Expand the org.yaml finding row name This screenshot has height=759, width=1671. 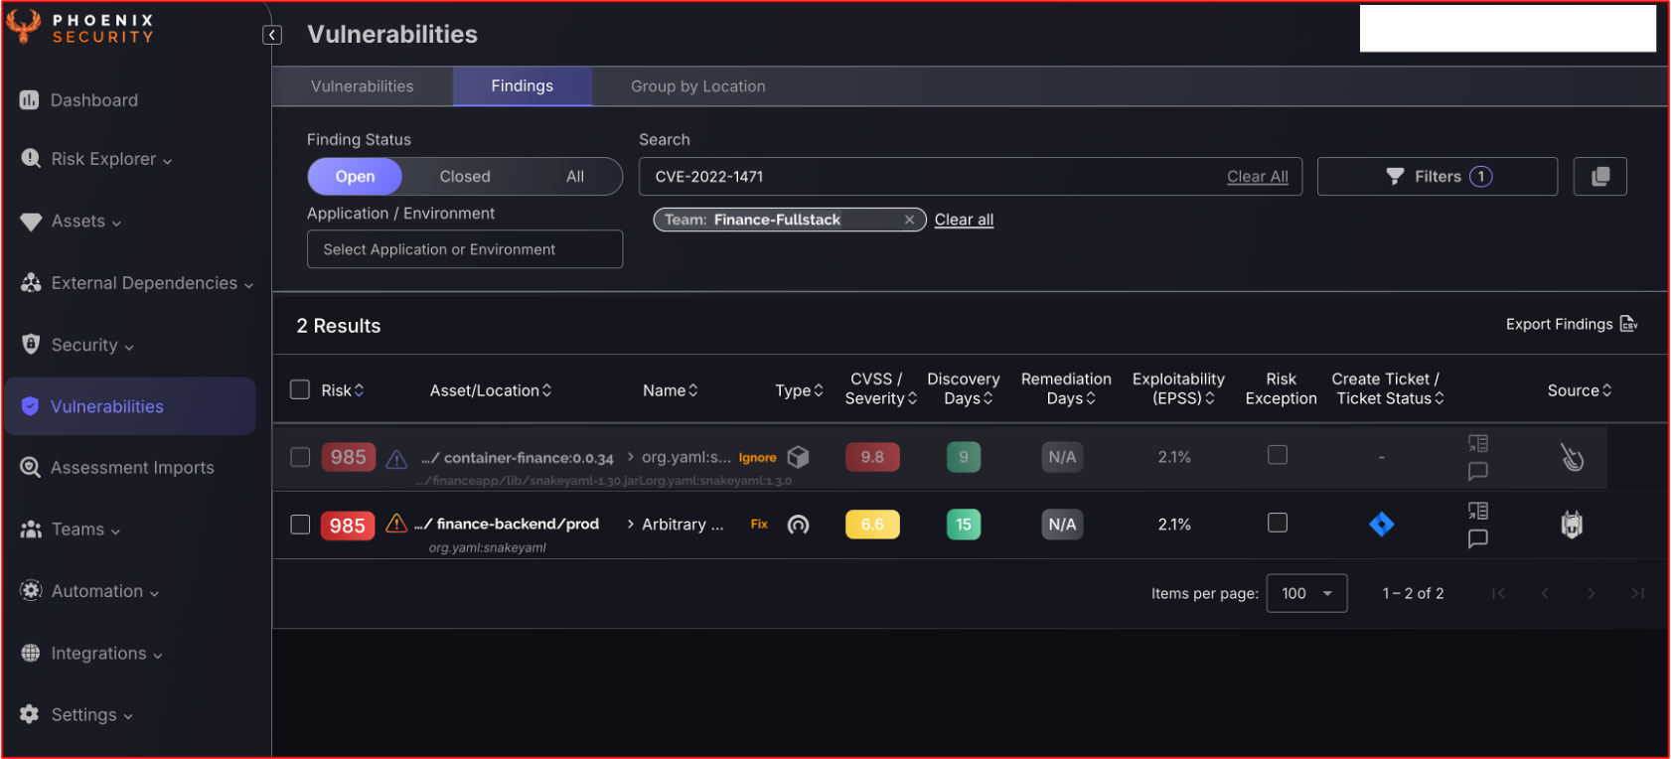click(x=630, y=457)
